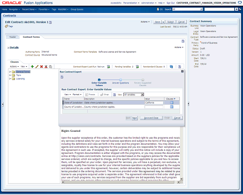The height and width of the screenshot is (195, 243).
Task: Open Format menu in variables table toolbar
Action: click(x=77, y=94)
